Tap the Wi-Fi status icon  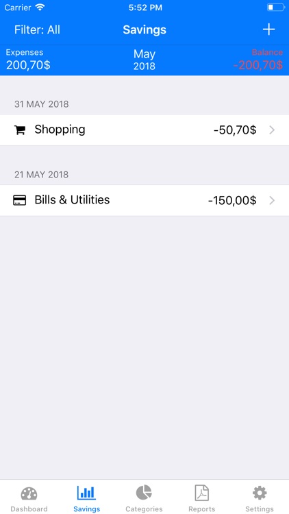click(40, 8)
